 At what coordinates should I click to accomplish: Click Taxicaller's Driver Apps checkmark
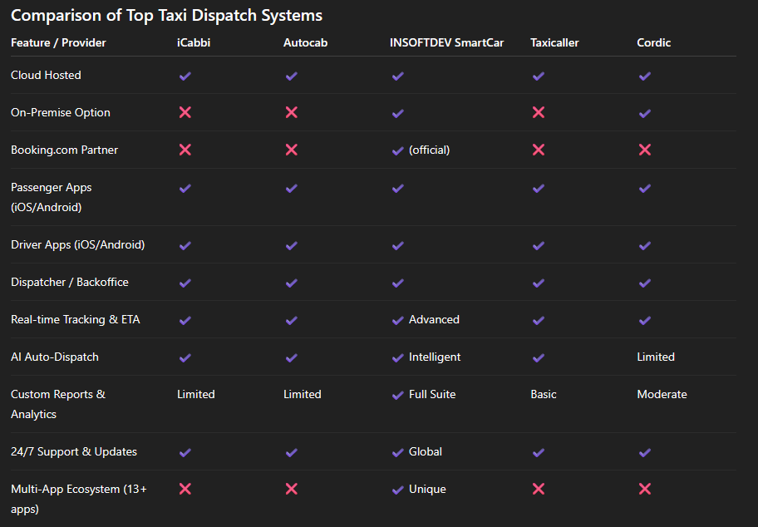pos(538,245)
